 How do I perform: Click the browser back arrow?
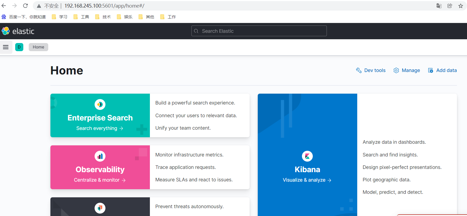(x=4, y=6)
